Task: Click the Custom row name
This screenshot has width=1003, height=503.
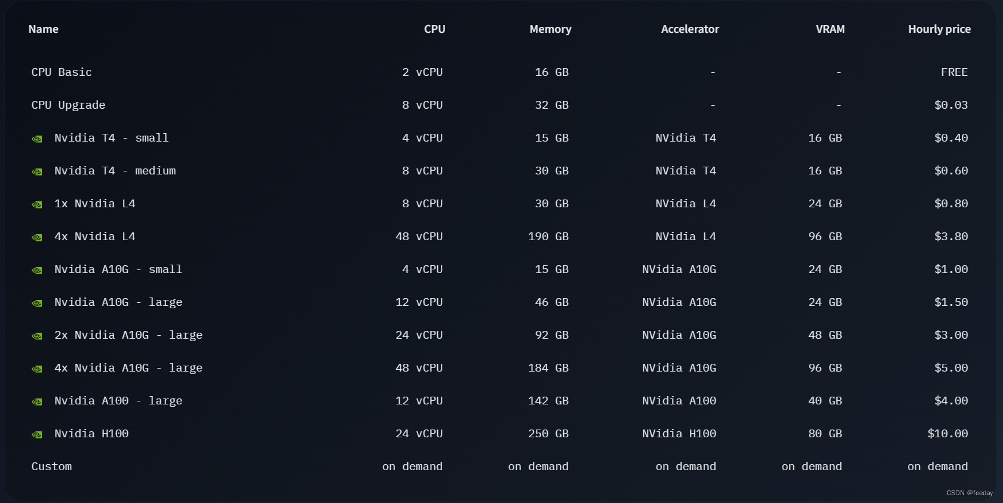Action: point(51,467)
